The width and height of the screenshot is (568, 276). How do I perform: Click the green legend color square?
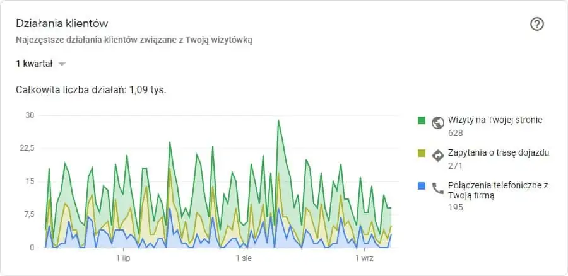click(422, 120)
